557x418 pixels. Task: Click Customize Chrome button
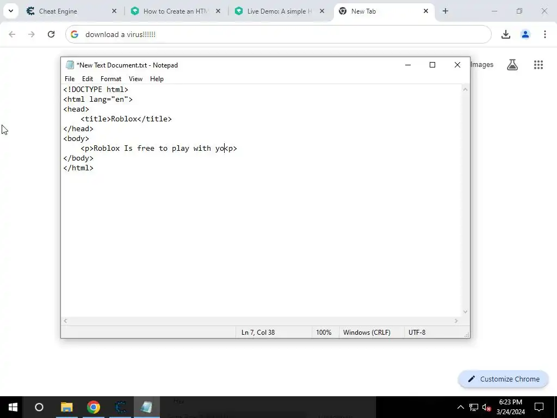point(503,379)
